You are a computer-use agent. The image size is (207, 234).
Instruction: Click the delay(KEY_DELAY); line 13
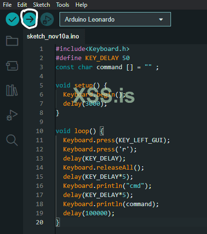click(x=94, y=159)
